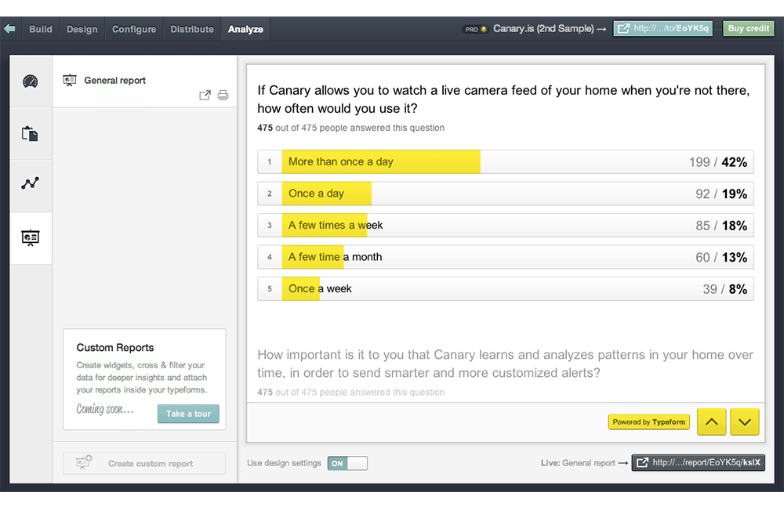Click the Powered by Typeform badge
Viewport: 784px width, 521px height.
click(x=648, y=422)
